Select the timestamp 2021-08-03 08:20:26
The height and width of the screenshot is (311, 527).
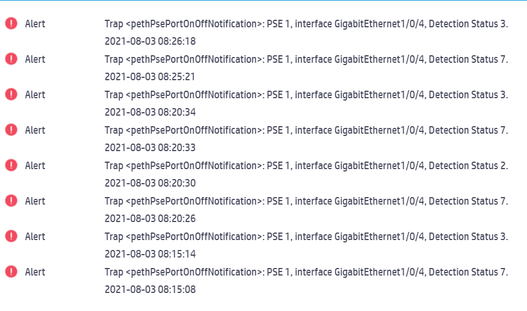[150, 219]
